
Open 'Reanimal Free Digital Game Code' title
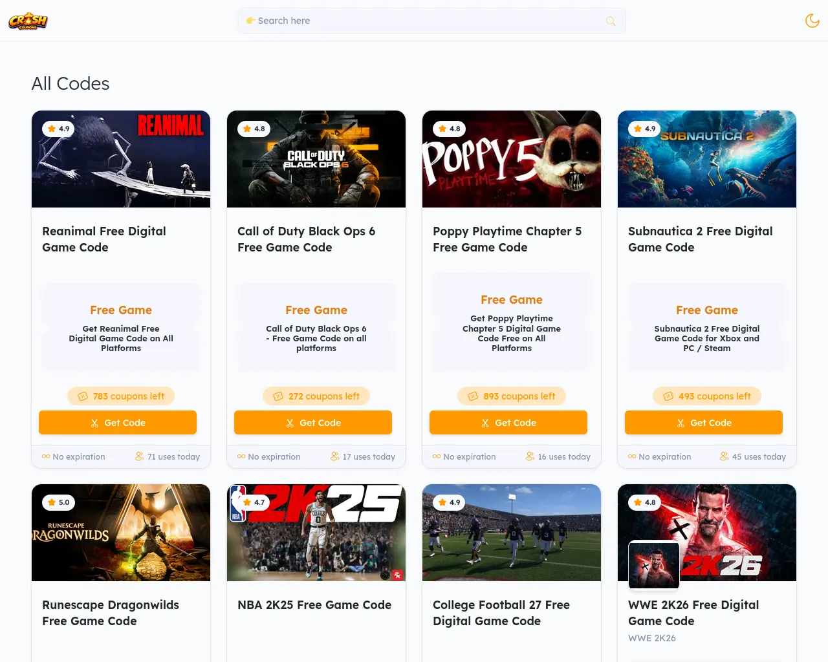coord(104,239)
